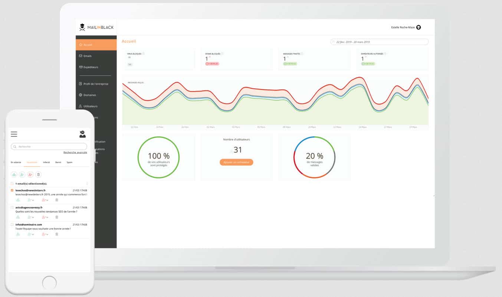This screenshot has width=502, height=297.
Task: Click the 20 % messages valides gauge
Action: coord(314,157)
